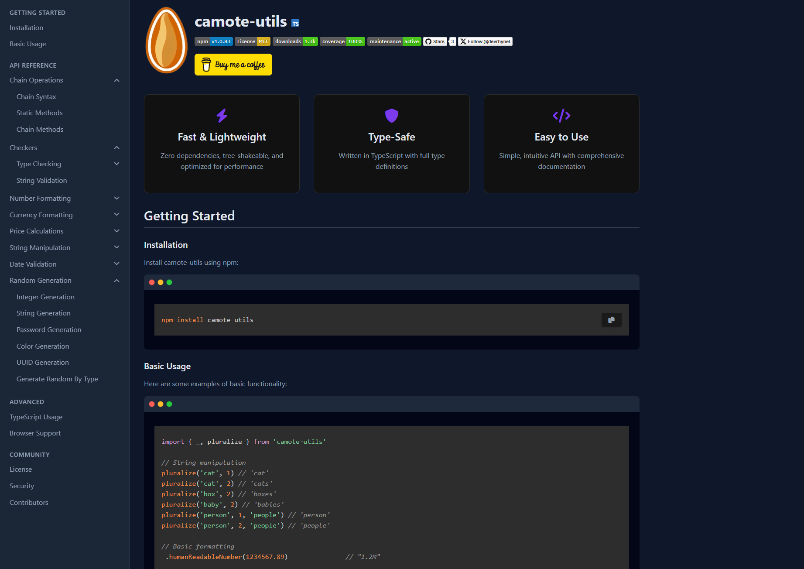Open Integer Generation page

(45, 297)
